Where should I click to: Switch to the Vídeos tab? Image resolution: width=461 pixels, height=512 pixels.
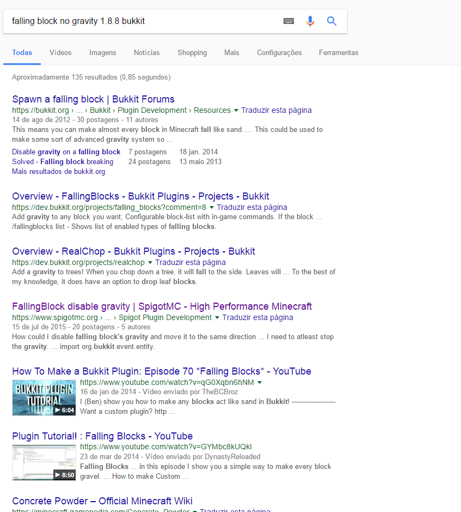[60, 52]
